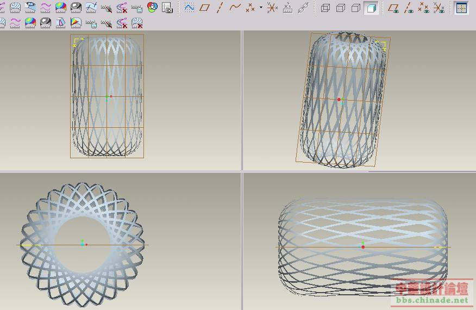This screenshot has width=476, height=310.
Task: Switch to Hidden Line display mode
Action: [341, 8]
